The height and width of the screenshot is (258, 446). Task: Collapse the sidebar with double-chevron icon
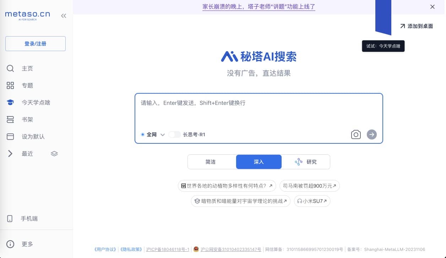pos(64,16)
